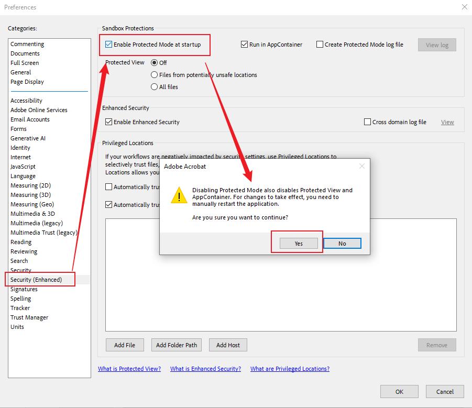Click the View log button
This screenshot has width=472, height=408.
tap(437, 45)
